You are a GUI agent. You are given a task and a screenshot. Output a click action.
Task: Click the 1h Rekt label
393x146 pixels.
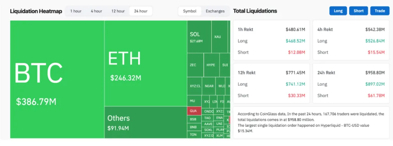[x=245, y=30]
